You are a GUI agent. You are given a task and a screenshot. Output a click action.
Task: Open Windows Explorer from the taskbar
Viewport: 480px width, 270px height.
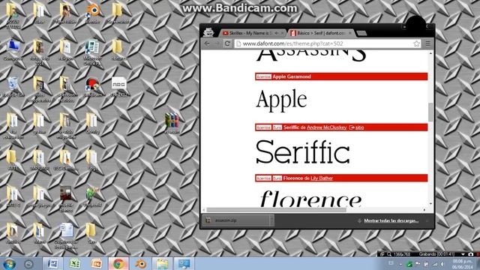162,264
